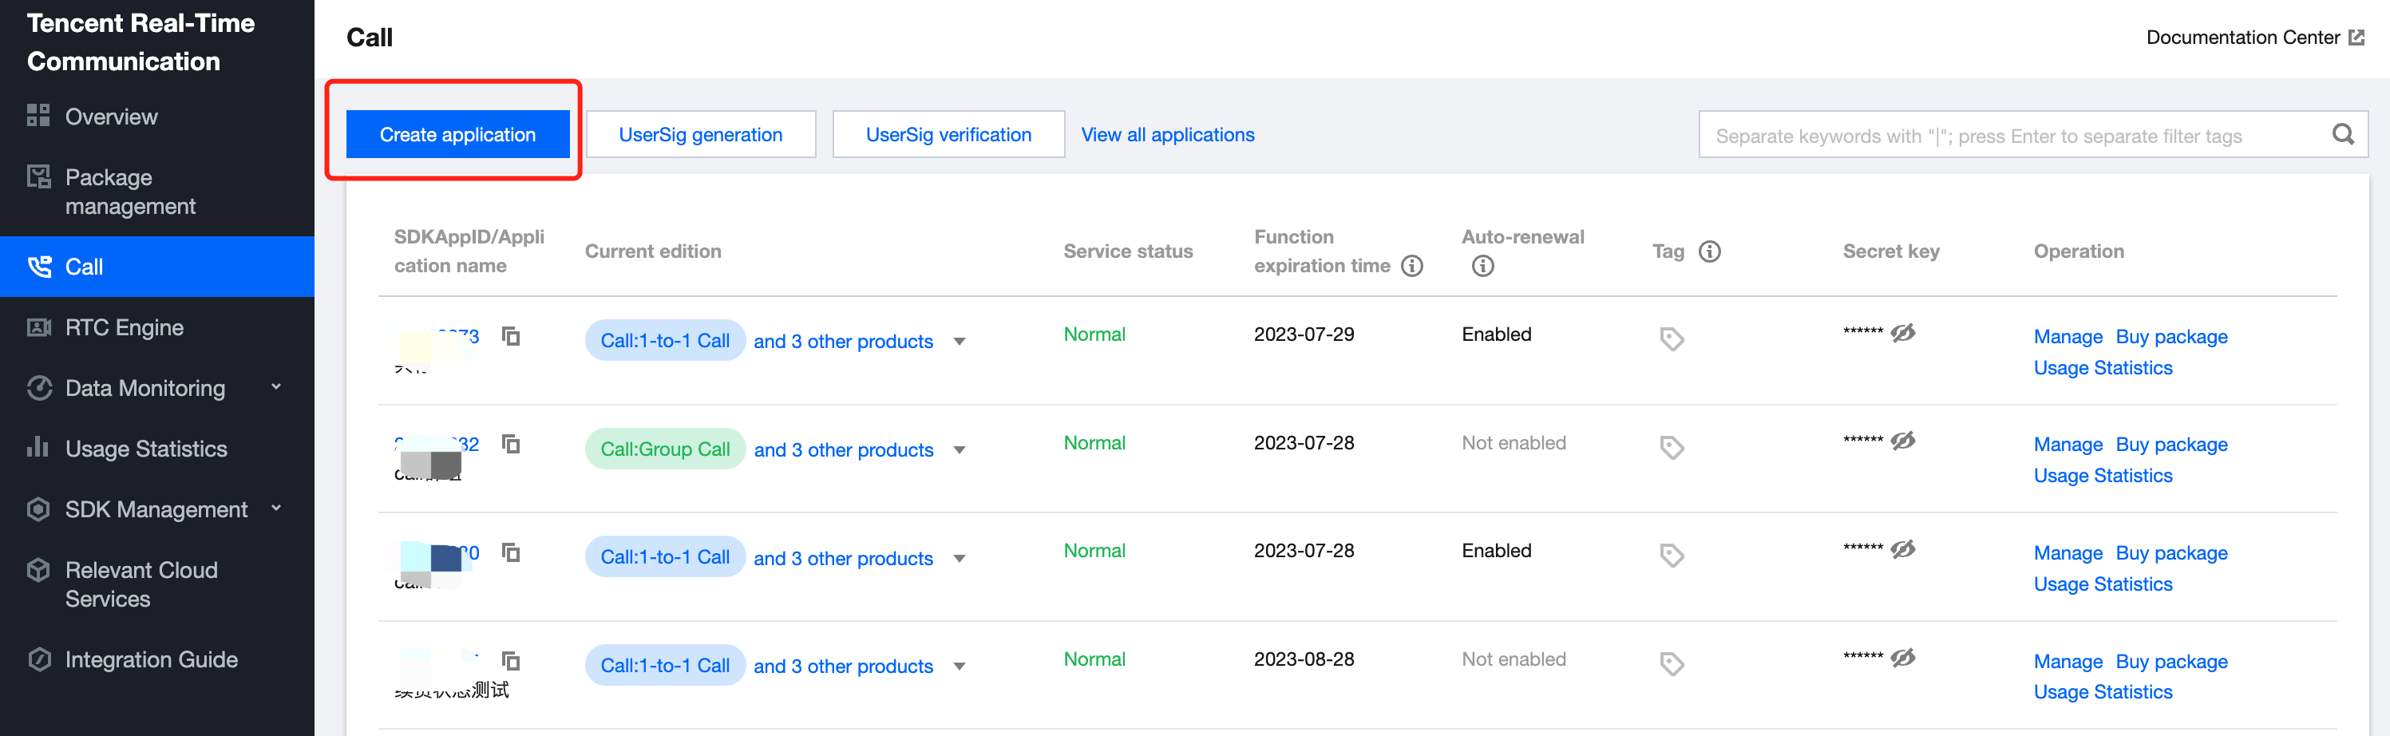Open the View all applications link
Screen dimensions: 2390x736
1167,135
